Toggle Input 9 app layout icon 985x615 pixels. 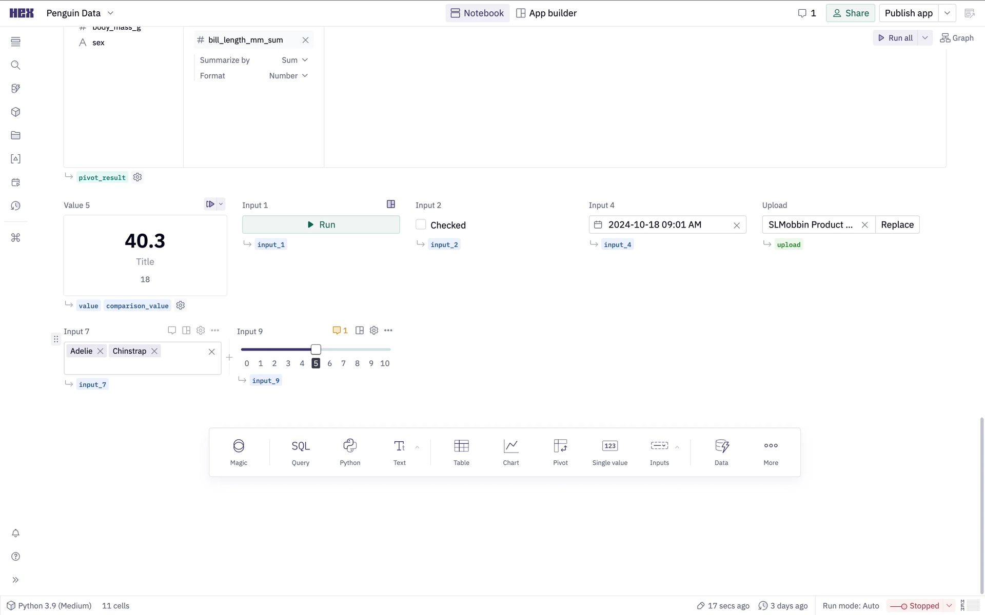360,331
